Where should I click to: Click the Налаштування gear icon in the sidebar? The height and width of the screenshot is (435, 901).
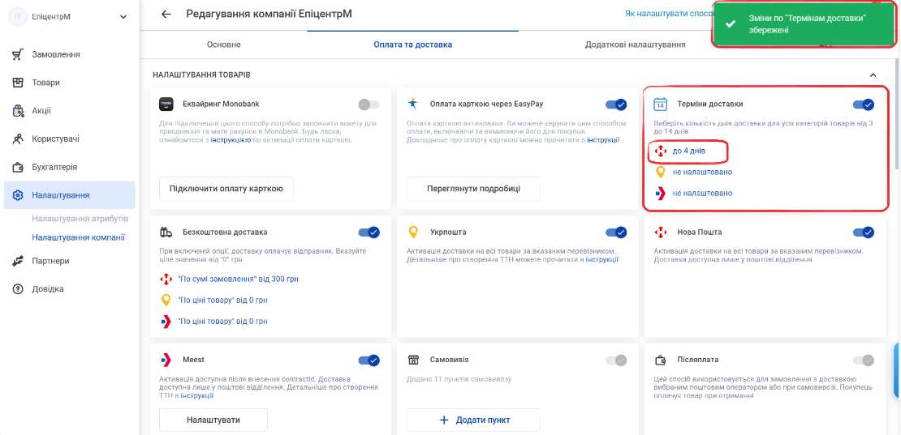[x=18, y=195]
